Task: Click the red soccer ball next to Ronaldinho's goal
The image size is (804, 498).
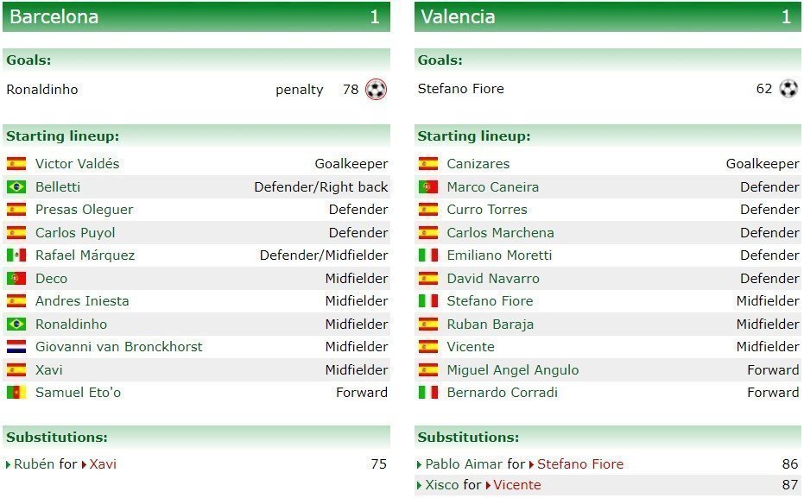Action: pyautogui.click(x=376, y=90)
